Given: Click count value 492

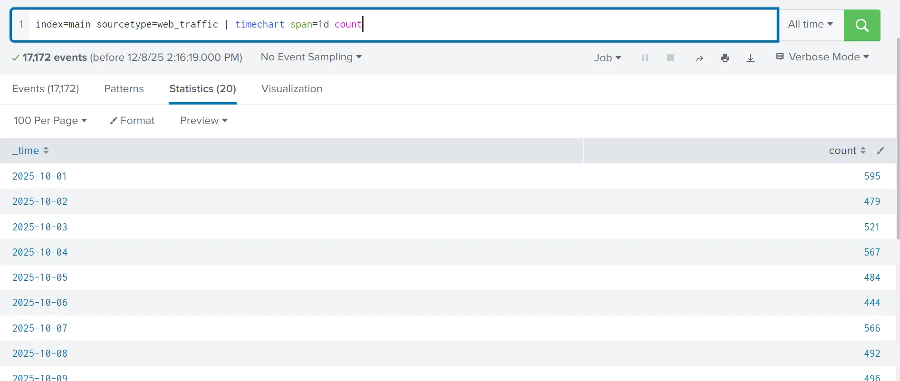Looking at the screenshot, I should pyautogui.click(x=872, y=353).
